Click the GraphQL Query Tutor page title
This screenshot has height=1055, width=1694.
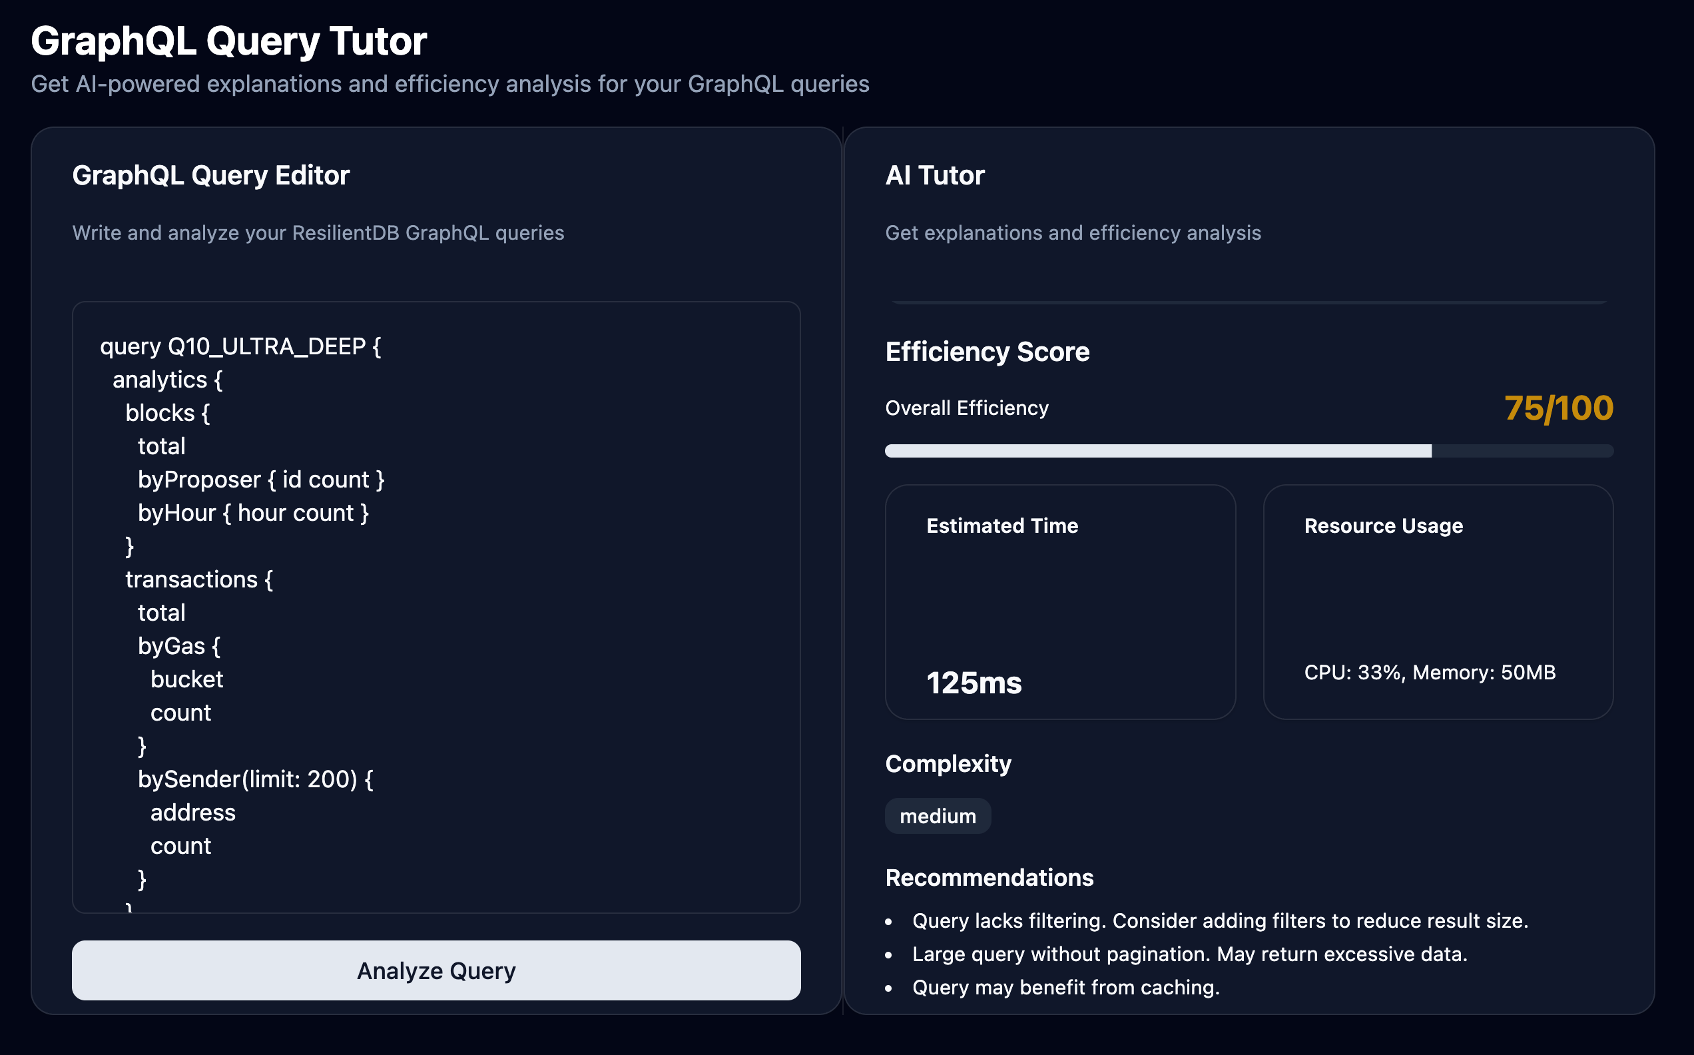[x=229, y=41]
